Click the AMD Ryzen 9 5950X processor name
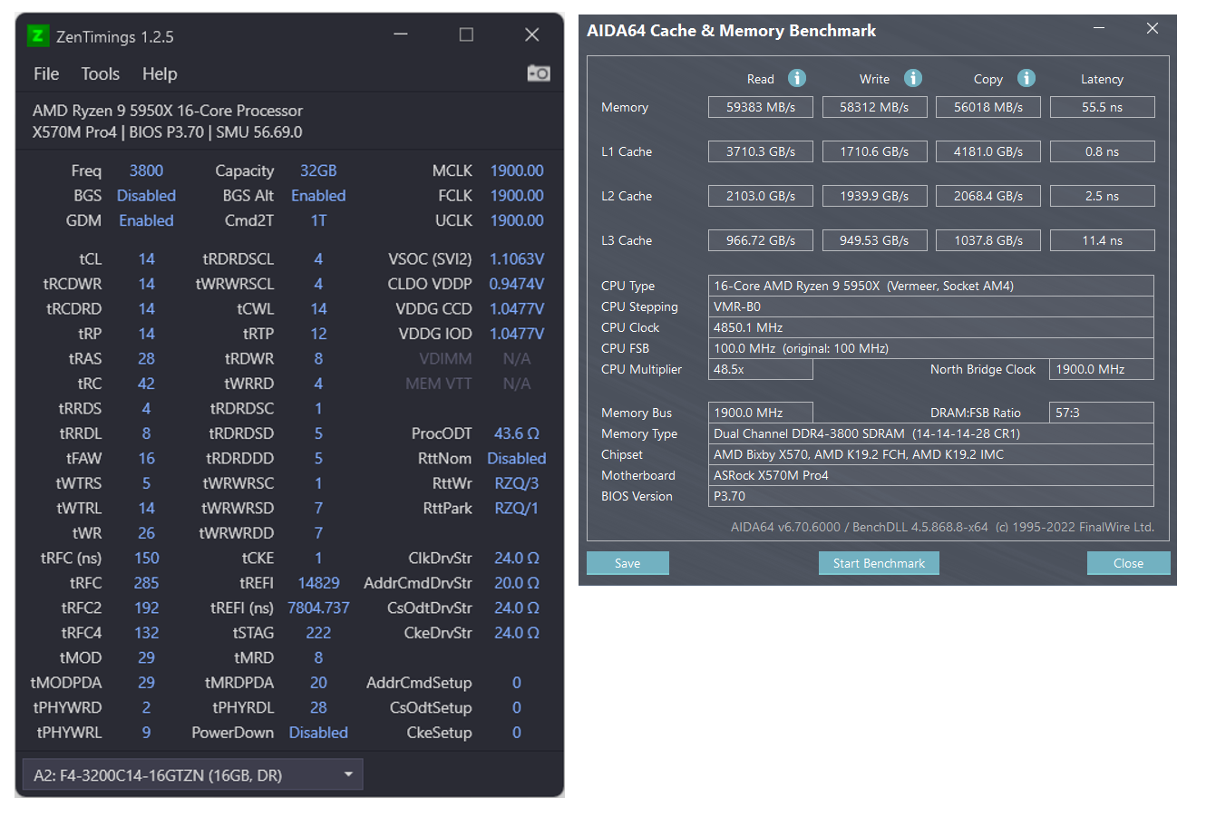 pyautogui.click(x=168, y=111)
